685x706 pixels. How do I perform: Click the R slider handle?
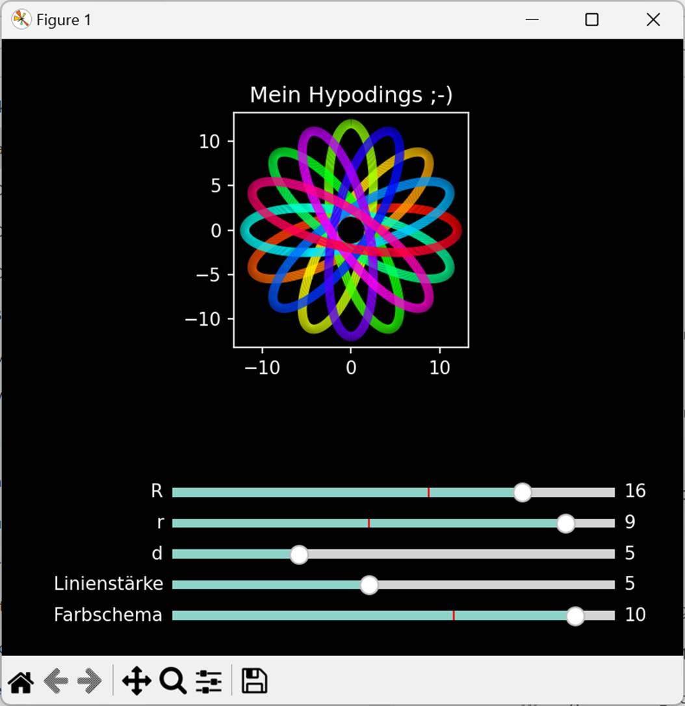[x=522, y=492]
